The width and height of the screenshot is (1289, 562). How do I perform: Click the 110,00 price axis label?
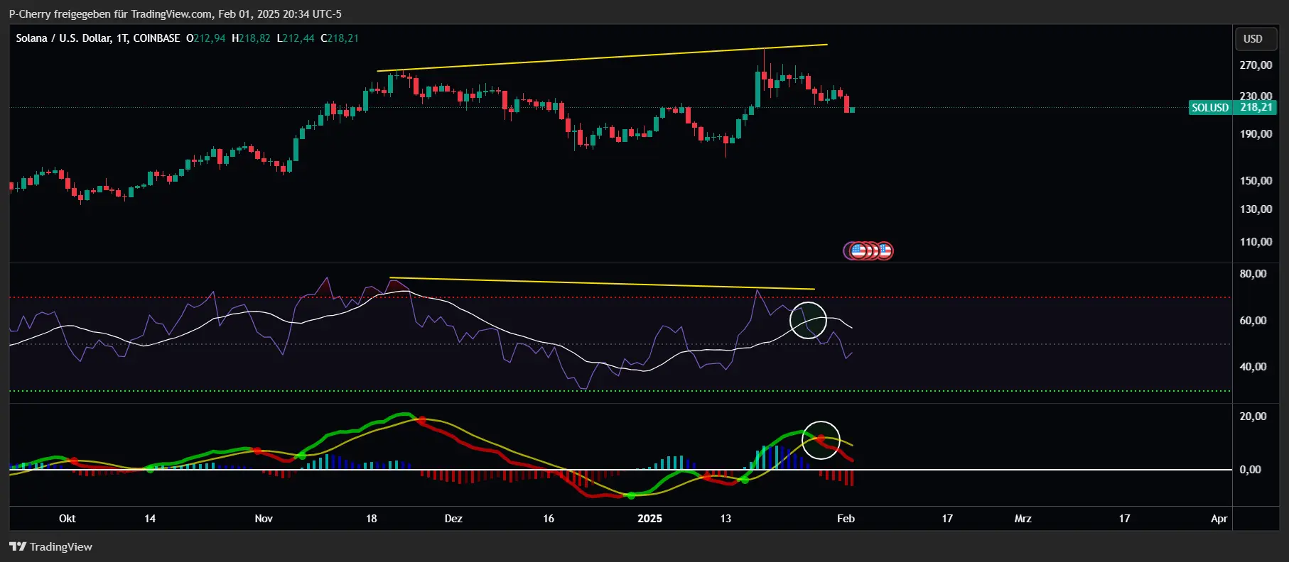point(1256,242)
